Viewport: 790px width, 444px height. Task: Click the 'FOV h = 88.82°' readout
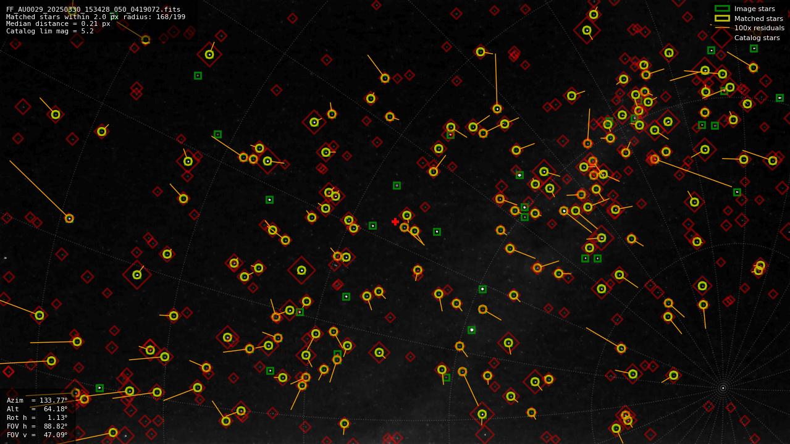point(37,426)
